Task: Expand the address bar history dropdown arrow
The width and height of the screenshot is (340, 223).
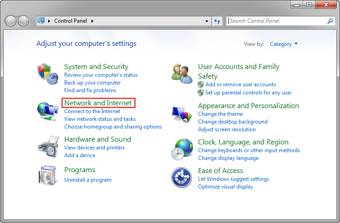Action: pyautogui.click(x=207, y=21)
